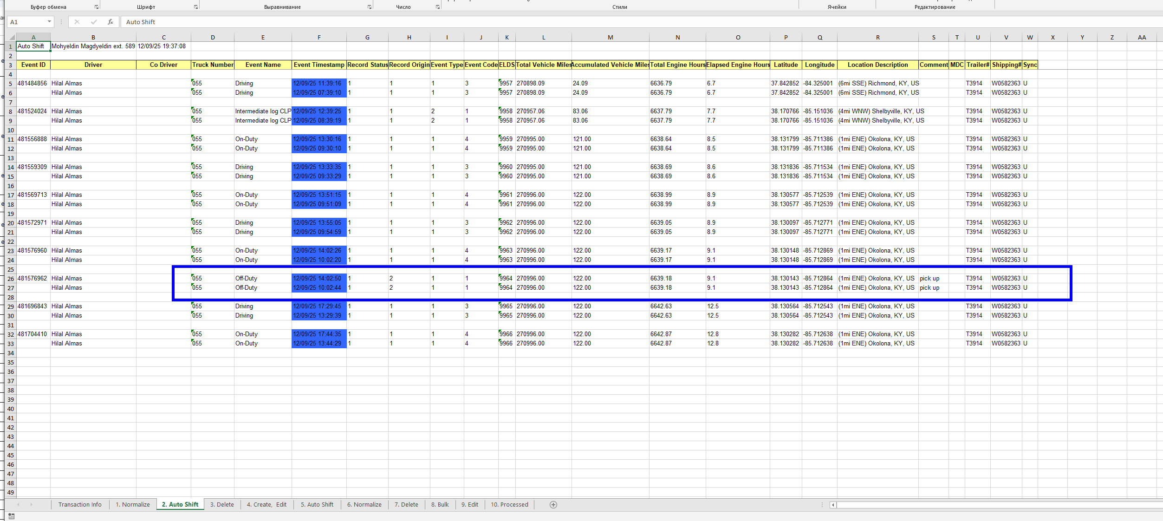Go to the 4. Create, Edit tab
This screenshot has width=1163, height=521.
pos(266,505)
